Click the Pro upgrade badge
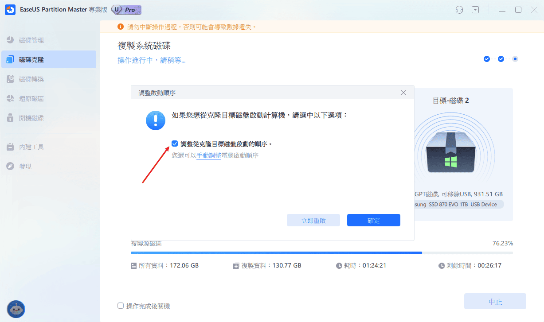 [x=126, y=10]
